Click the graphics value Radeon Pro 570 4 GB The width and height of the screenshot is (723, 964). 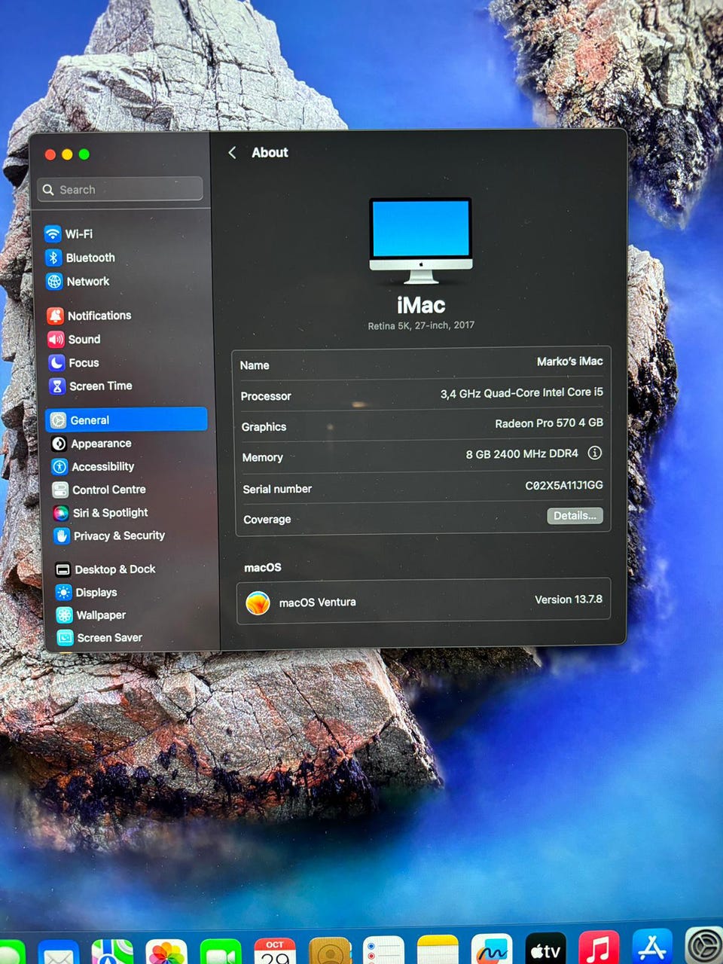pyautogui.click(x=549, y=423)
